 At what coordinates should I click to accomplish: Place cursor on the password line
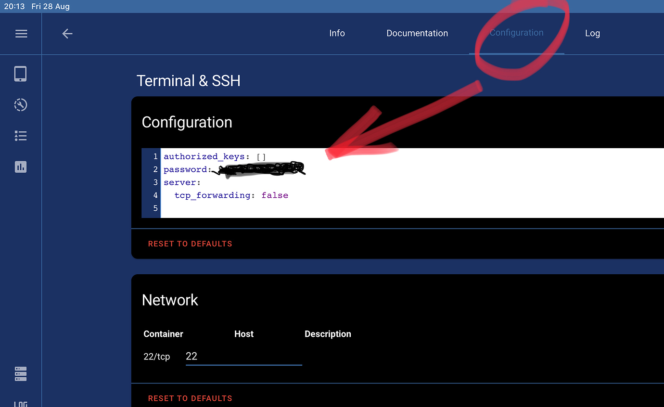coord(188,169)
